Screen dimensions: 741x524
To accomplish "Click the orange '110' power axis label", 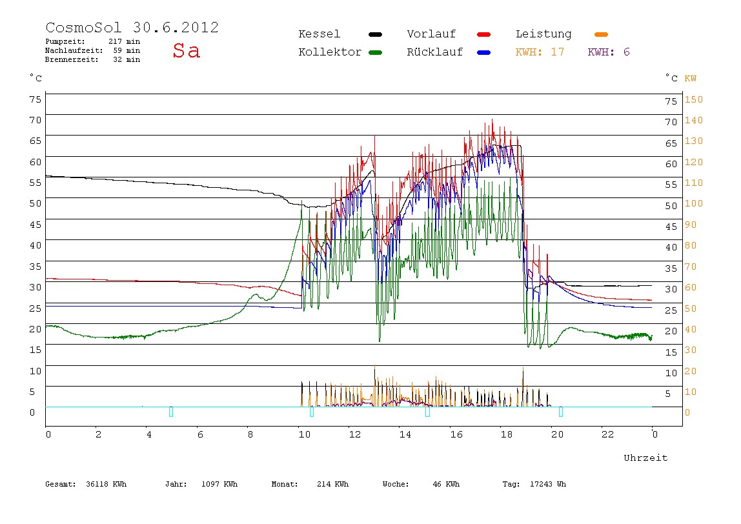I will pos(694,183).
